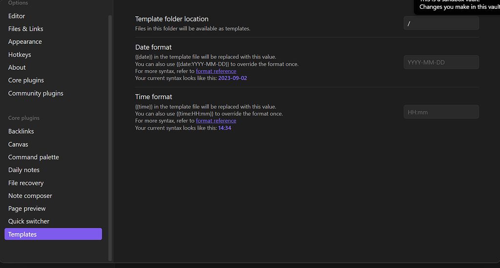Click the Core plugins group label
The width and height of the screenshot is (500, 268).
(x=24, y=118)
